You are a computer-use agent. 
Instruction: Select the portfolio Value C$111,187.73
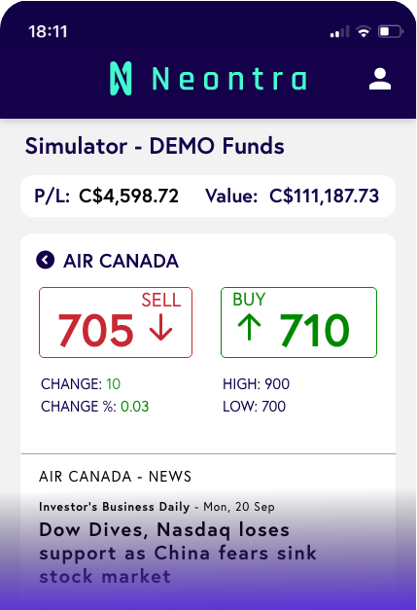click(x=324, y=196)
